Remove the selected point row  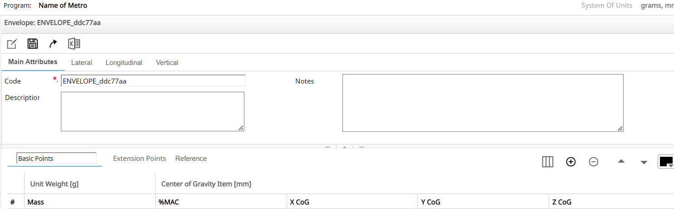[x=594, y=162]
